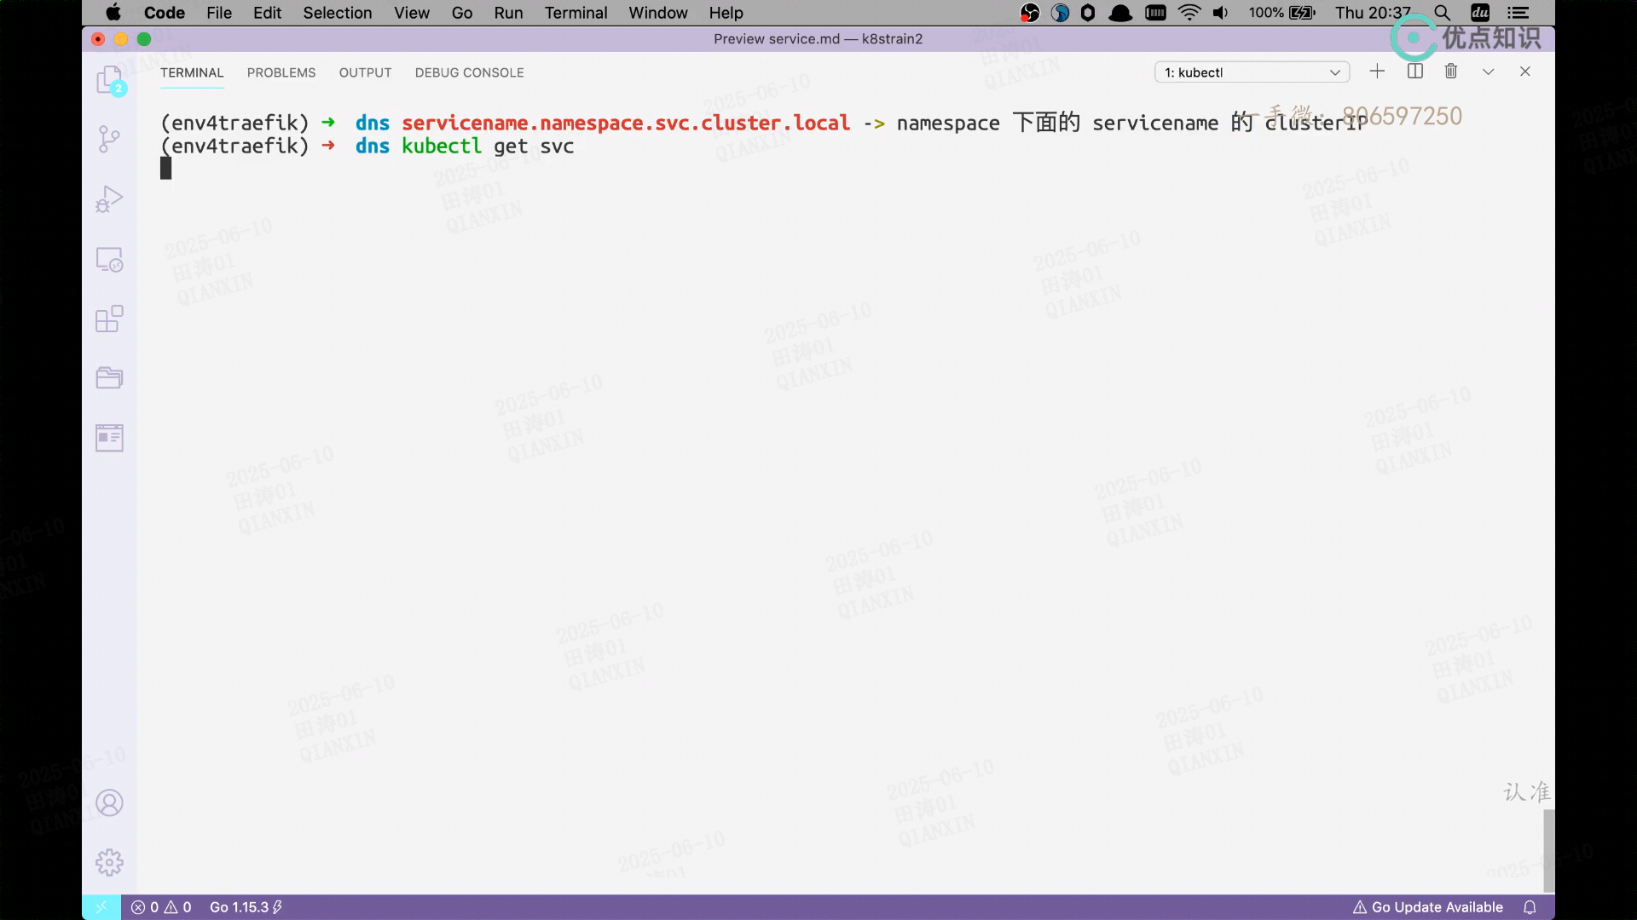Split the terminal panel

coord(1415,72)
